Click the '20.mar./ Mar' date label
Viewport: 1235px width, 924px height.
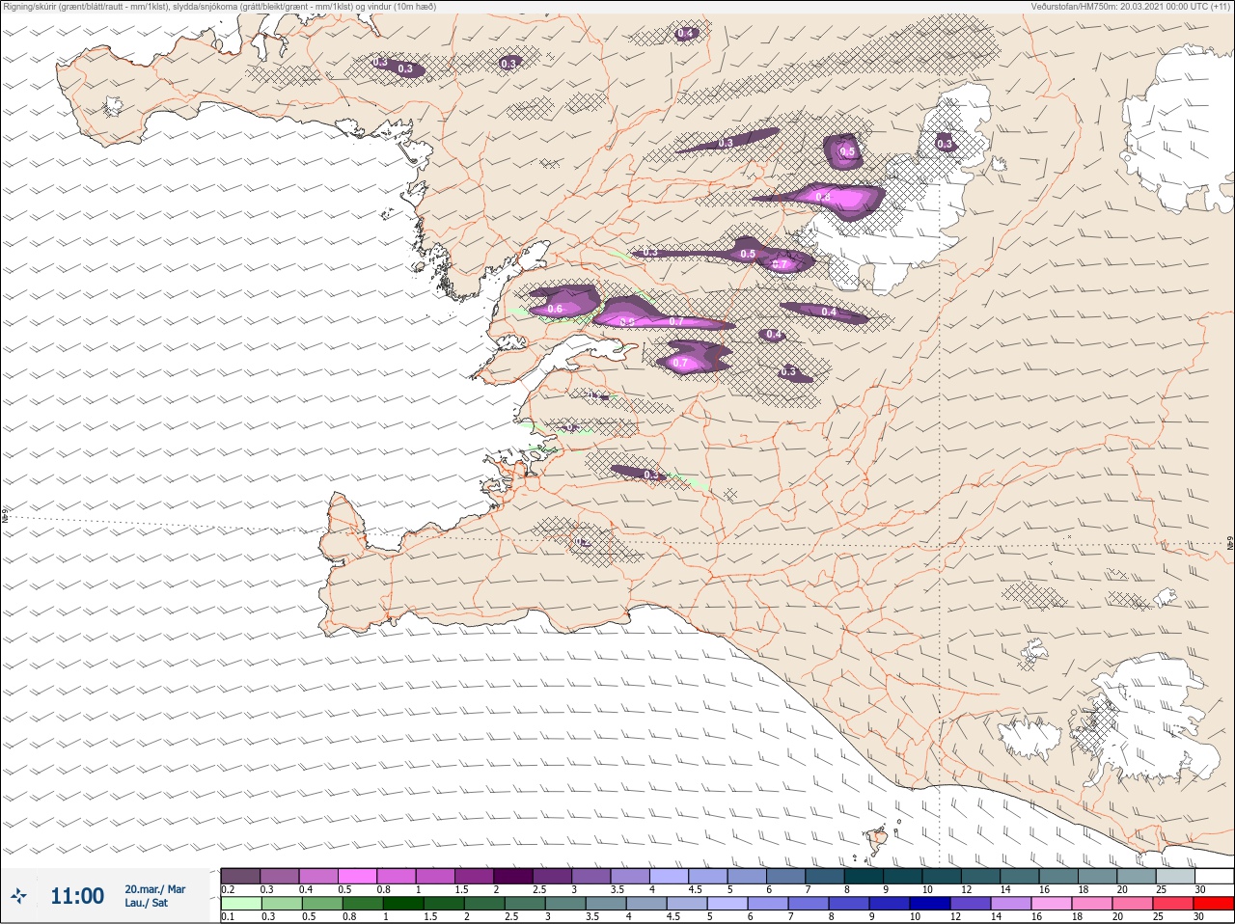[154, 889]
